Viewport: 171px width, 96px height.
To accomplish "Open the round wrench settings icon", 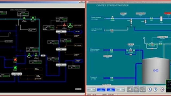I will [x=150, y=89].
